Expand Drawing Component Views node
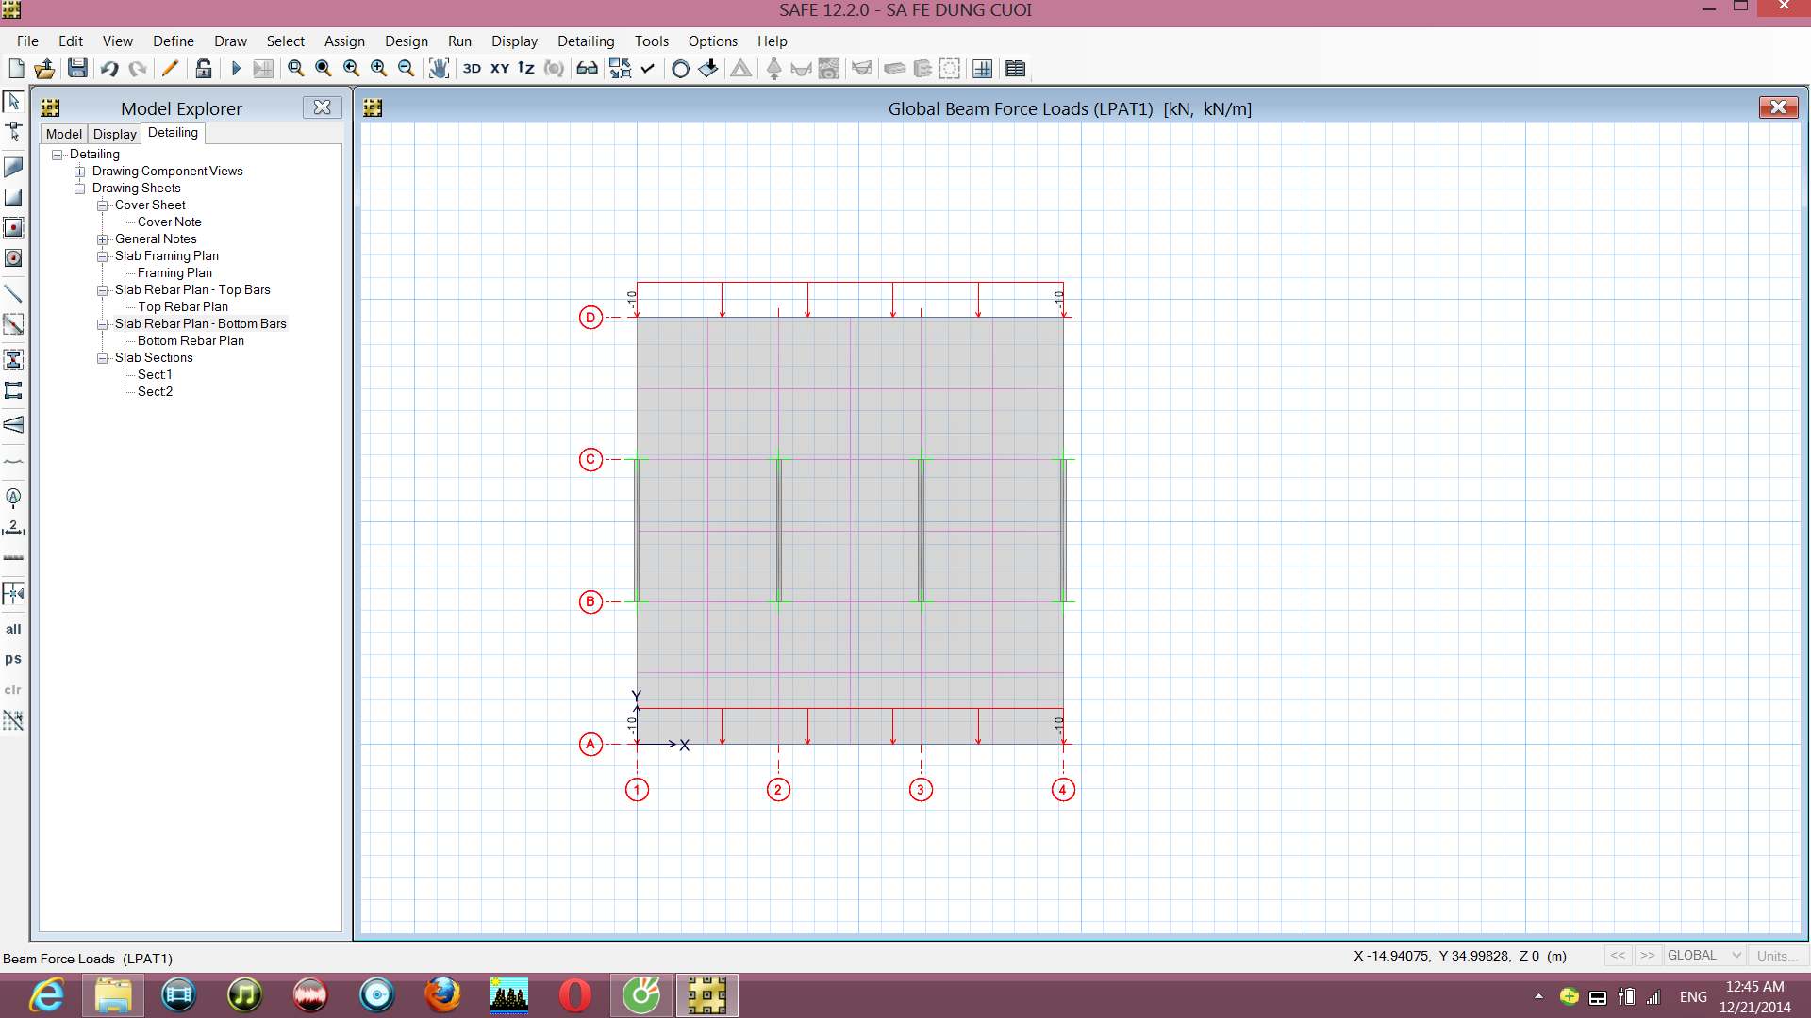Screen dimensions: 1811x1018 point(80,172)
